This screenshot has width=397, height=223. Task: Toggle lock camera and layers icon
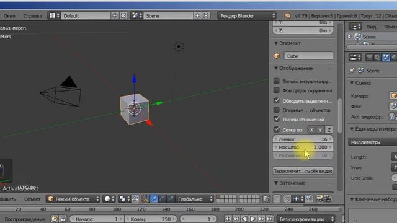[266, 199]
